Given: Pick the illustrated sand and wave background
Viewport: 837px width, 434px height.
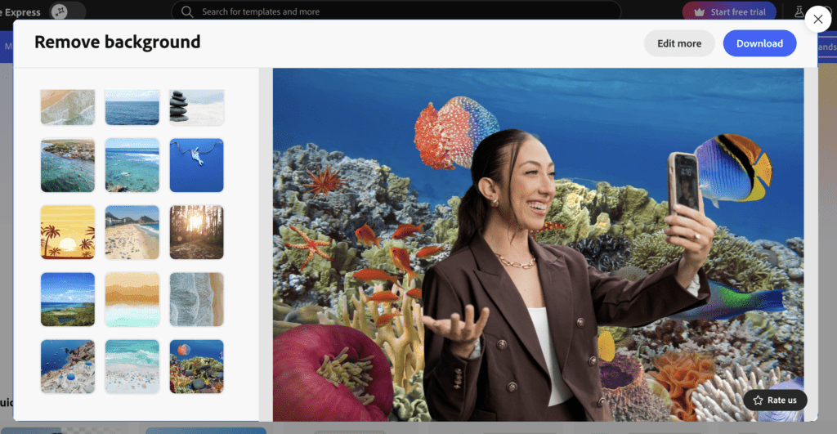Looking at the screenshot, I should 132,299.
